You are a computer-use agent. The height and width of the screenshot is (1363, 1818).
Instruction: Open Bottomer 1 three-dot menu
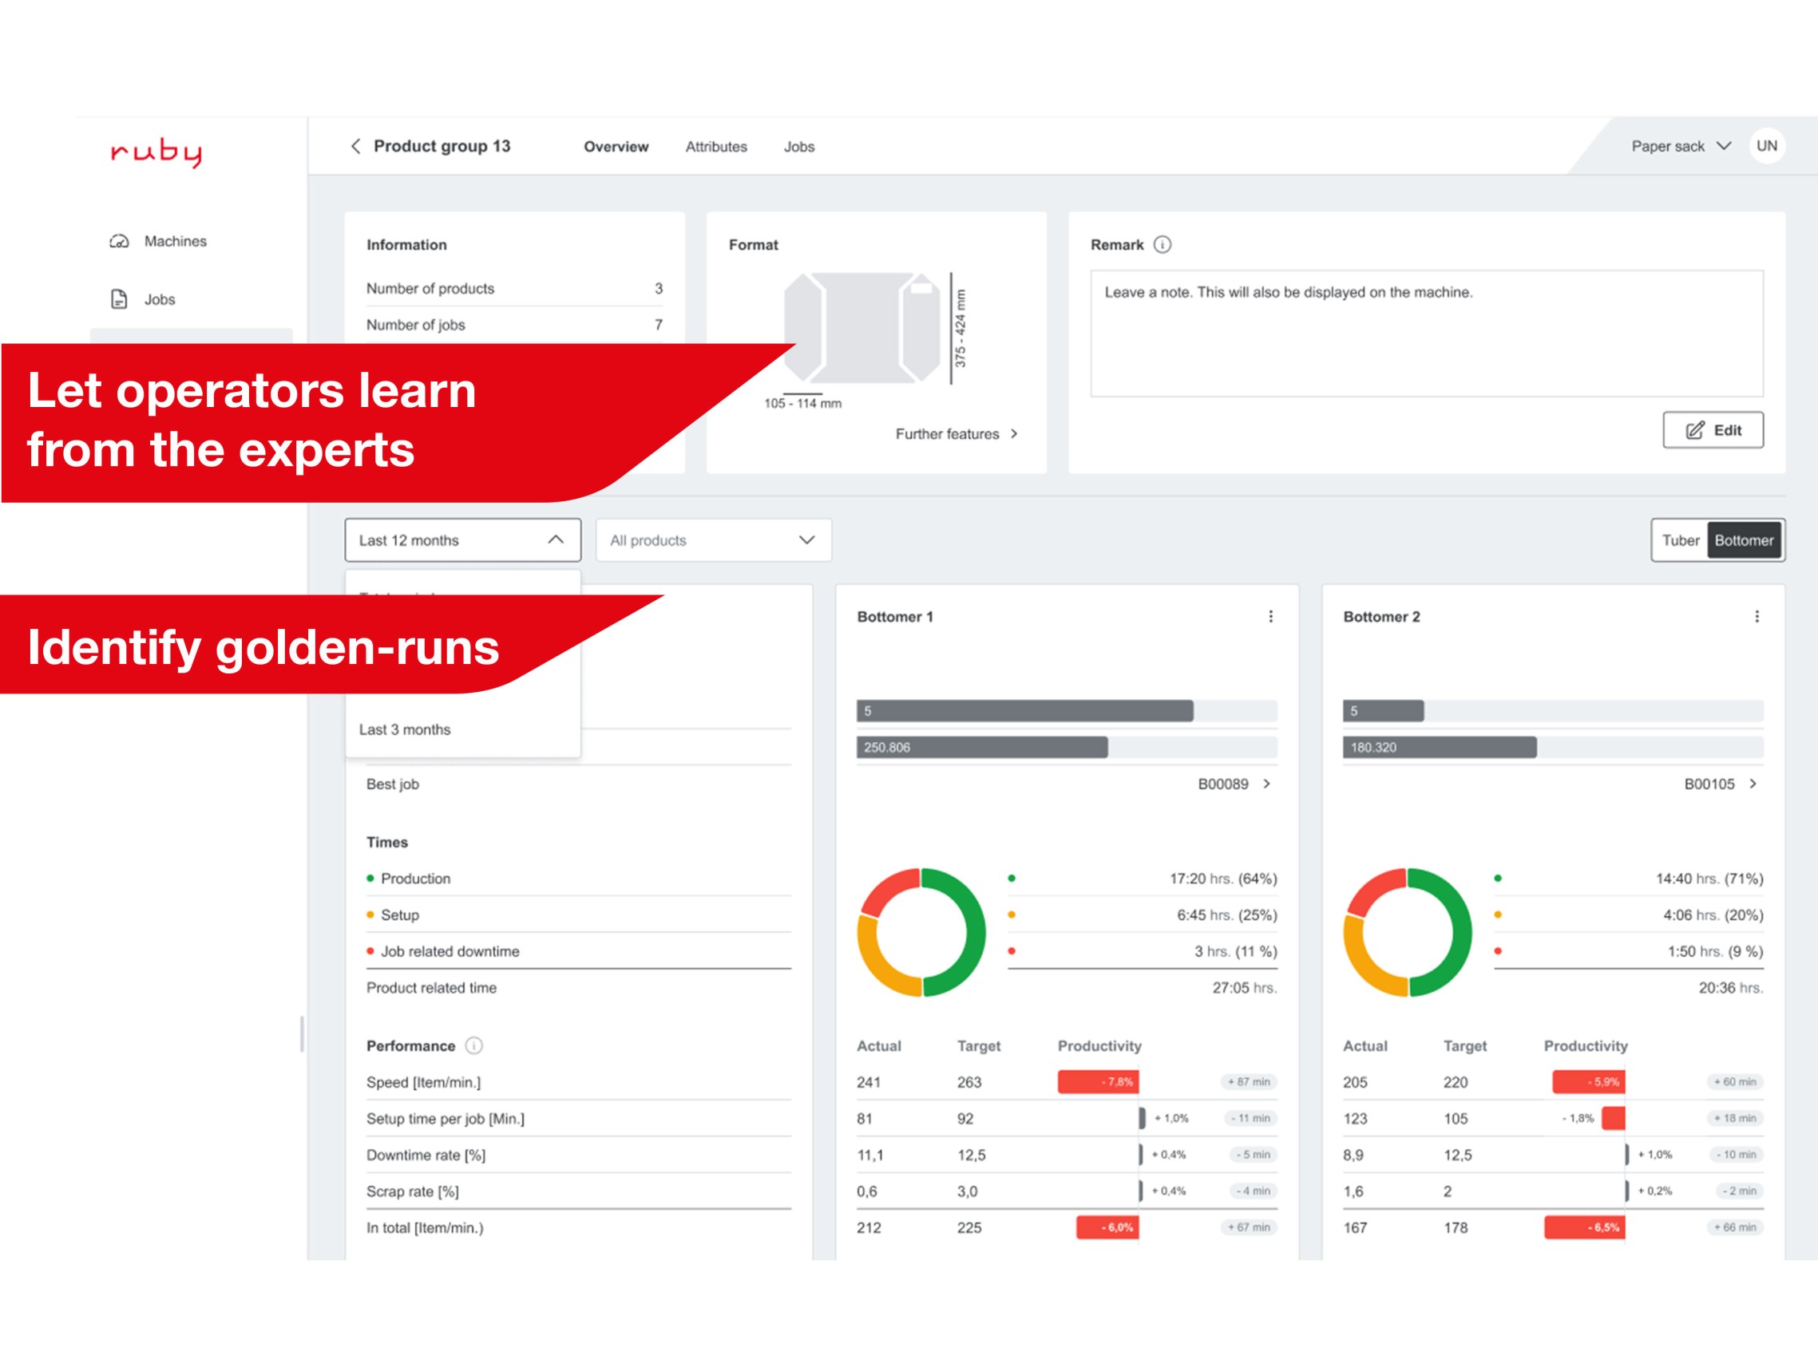click(x=1270, y=616)
